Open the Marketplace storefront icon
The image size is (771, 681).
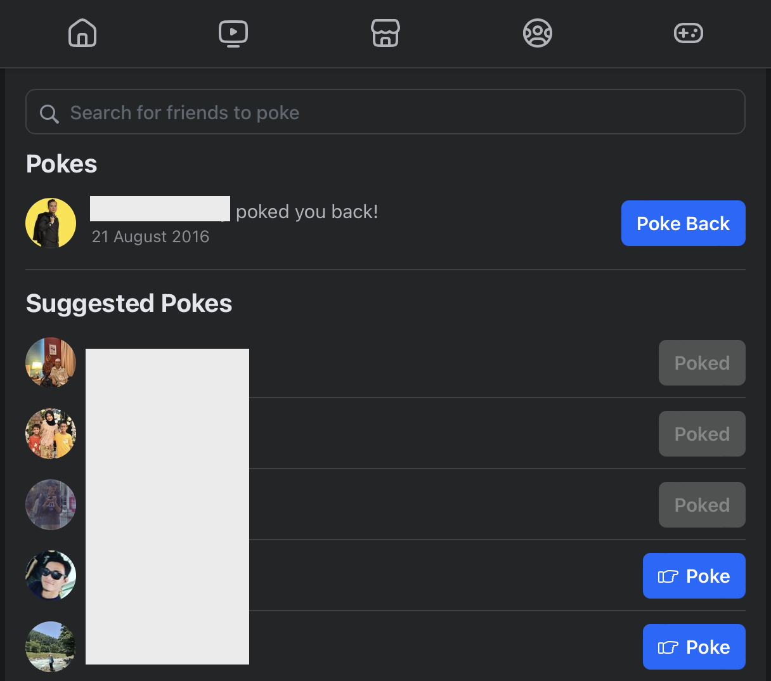[x=385, y=33]
